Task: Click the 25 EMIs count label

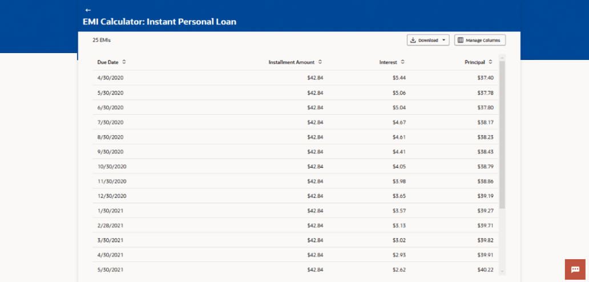Action: tap(102, 40)
